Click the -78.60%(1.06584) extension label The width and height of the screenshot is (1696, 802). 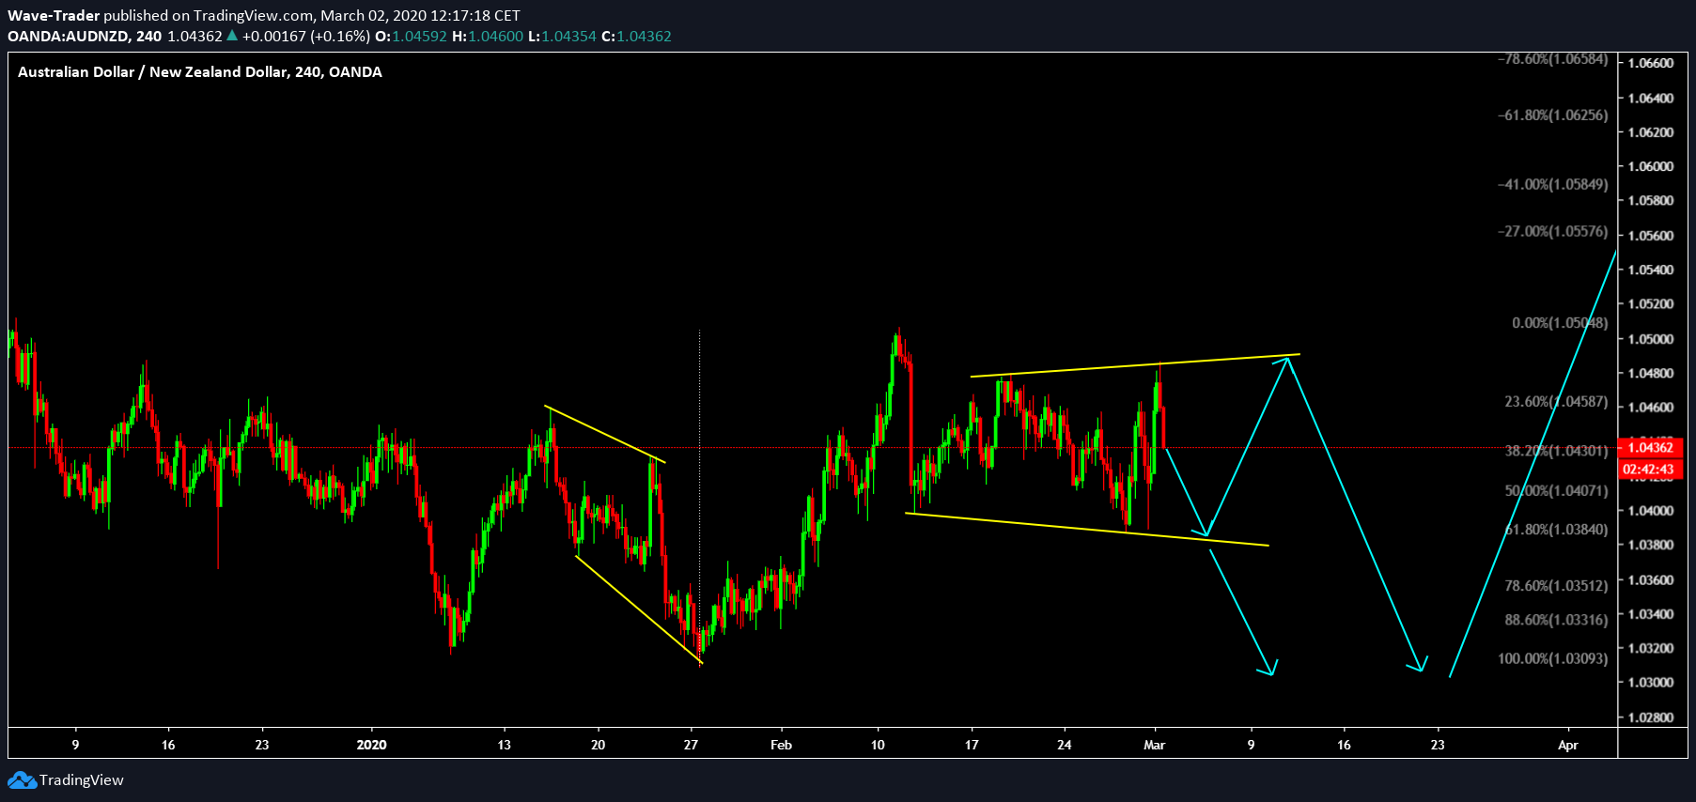(1552, 59)
